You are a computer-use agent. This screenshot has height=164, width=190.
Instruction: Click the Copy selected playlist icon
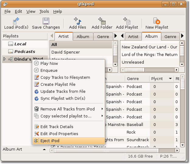pyautogui.click(x=37, y=116)
